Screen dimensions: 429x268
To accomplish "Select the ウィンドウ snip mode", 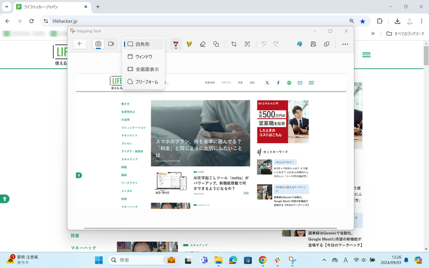I will point(144,56).
